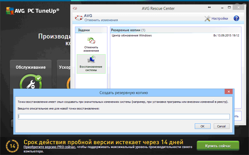Click the Купить сейчас green button
The height and width of the screenshot is (155, 249).
click(218, 146)
